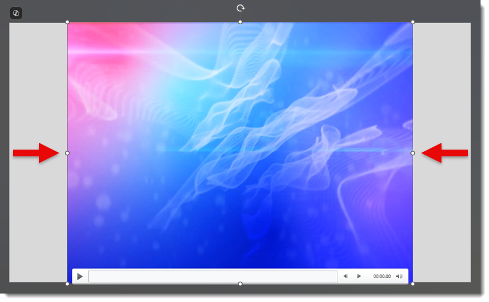Image resolution: width=489 pixels, height=302 pixels.
Task: Select the top-left corner sizing handle
Action: [x=67, y=22]
